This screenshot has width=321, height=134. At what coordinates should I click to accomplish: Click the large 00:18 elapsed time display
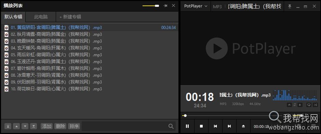200,97
